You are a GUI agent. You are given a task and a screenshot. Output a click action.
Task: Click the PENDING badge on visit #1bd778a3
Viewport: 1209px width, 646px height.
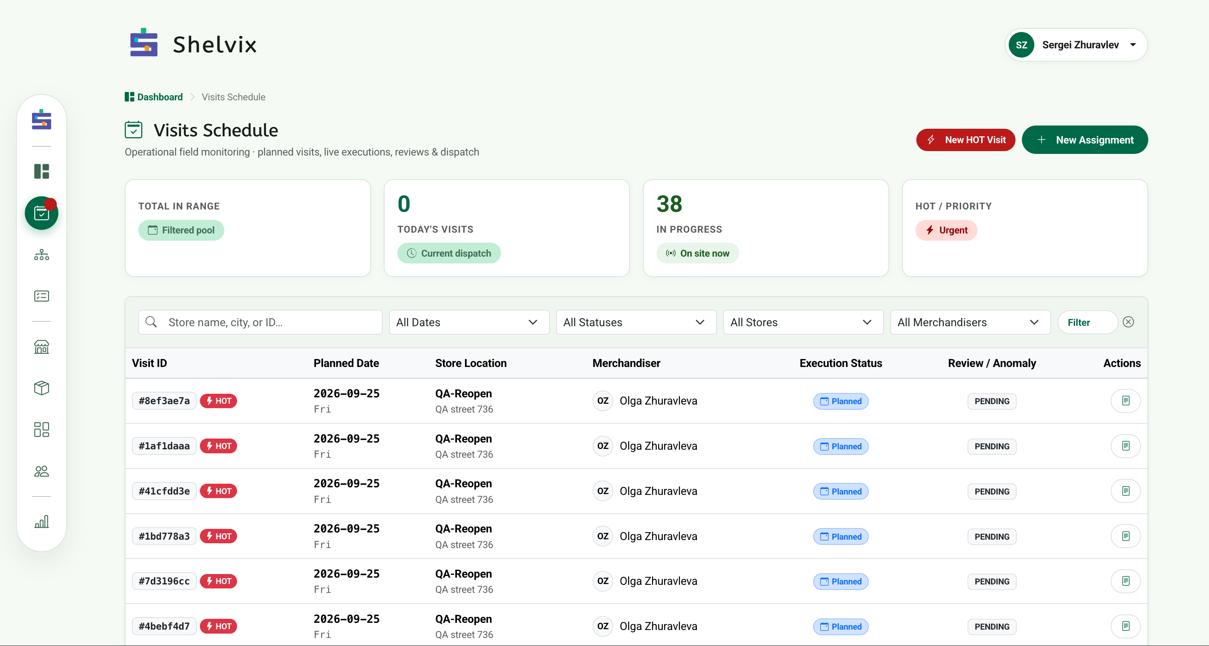[x=992, y=536]
